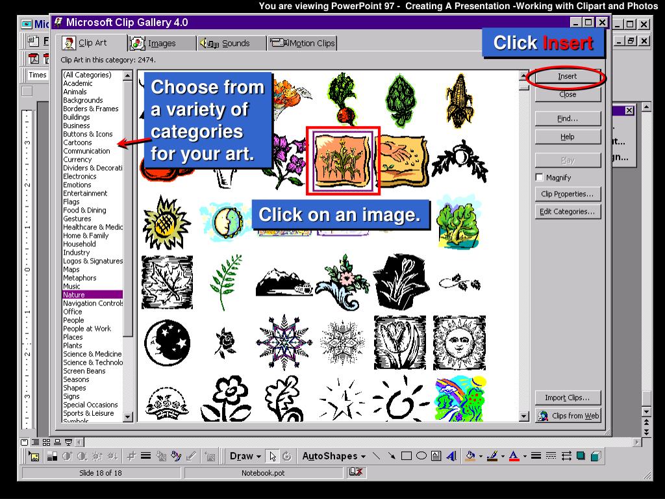The image size is (665, 499).
Task: Select the Oval drawing tool
Action: [x=421, y=456]
